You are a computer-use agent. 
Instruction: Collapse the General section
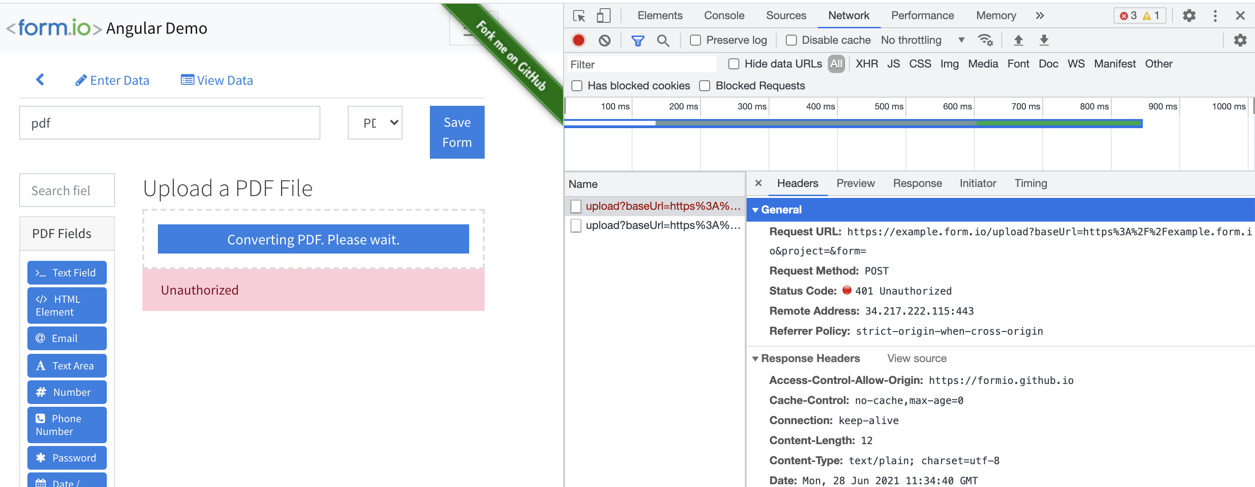[x=755, y=210]
